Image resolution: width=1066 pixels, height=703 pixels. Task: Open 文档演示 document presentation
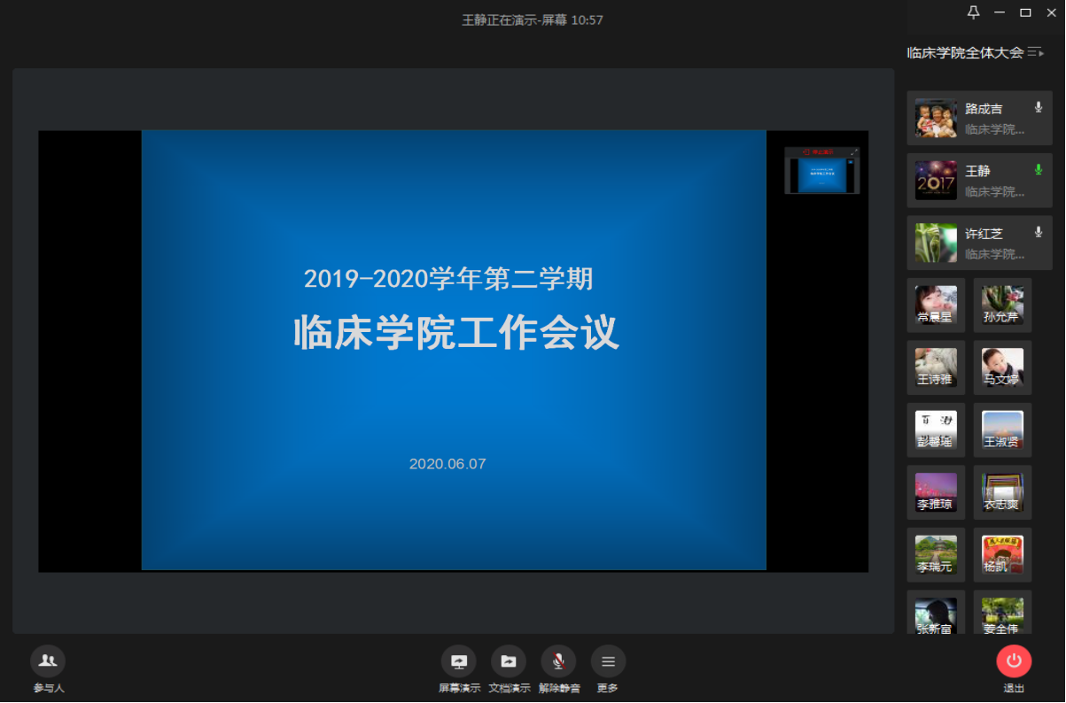[x=509, y=661]
